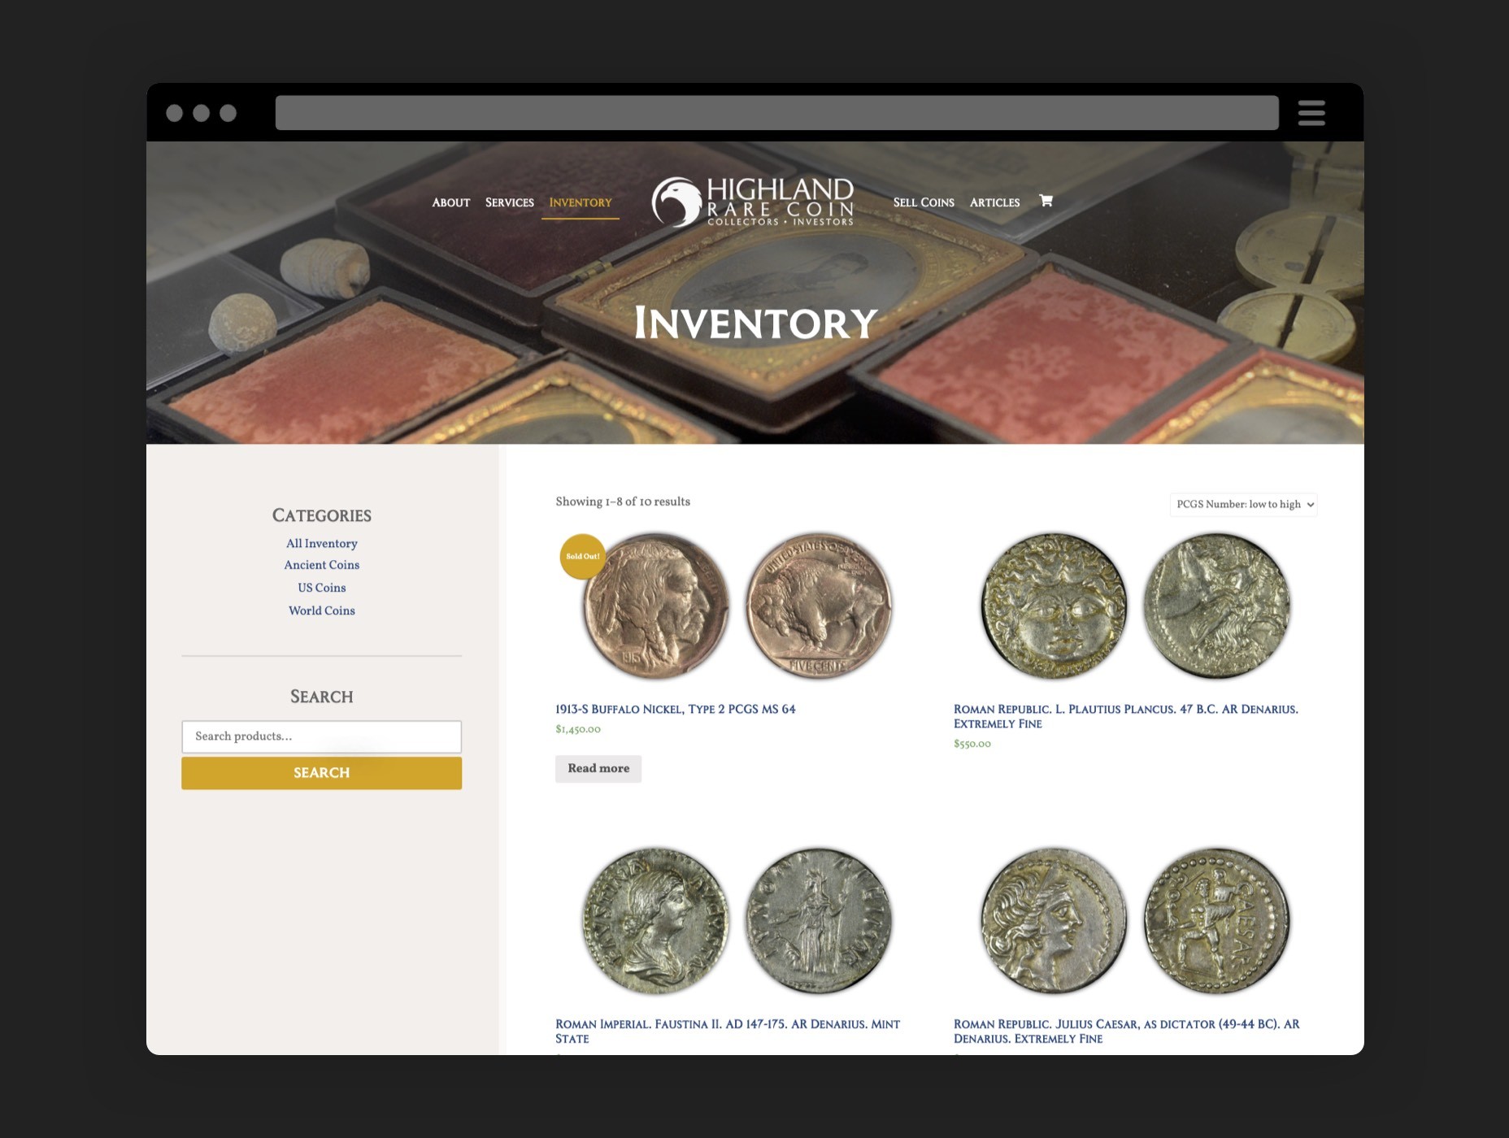
Task: Open the Articles nav link
Action: (x=994, y=202)
